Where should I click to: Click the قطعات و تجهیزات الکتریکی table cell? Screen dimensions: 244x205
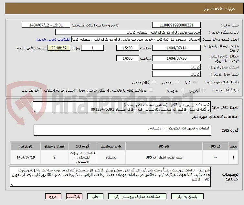[x=82, y=157]
